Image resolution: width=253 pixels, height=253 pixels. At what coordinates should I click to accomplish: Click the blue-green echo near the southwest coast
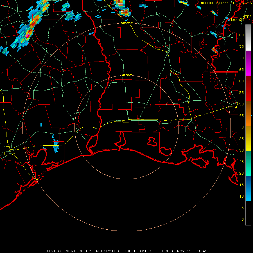click(56, 146)
